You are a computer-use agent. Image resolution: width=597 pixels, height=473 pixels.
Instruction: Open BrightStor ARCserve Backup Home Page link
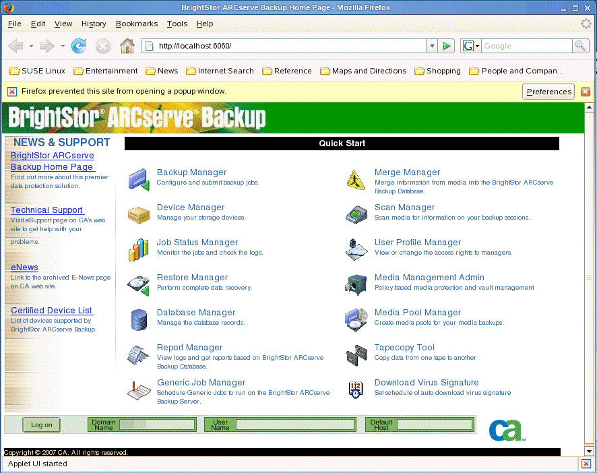[52, 161]
